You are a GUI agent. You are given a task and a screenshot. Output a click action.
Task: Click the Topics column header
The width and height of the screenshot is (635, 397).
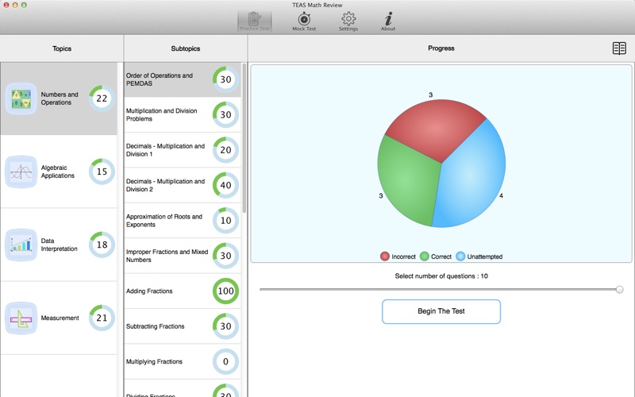pos(62,48)
